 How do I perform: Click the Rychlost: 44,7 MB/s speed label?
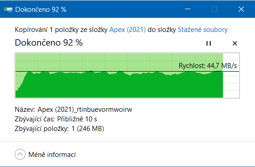(207, 66)
